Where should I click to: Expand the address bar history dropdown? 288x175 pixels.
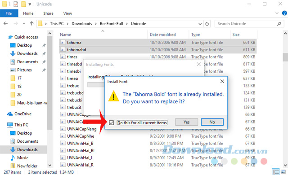[200, 24]
